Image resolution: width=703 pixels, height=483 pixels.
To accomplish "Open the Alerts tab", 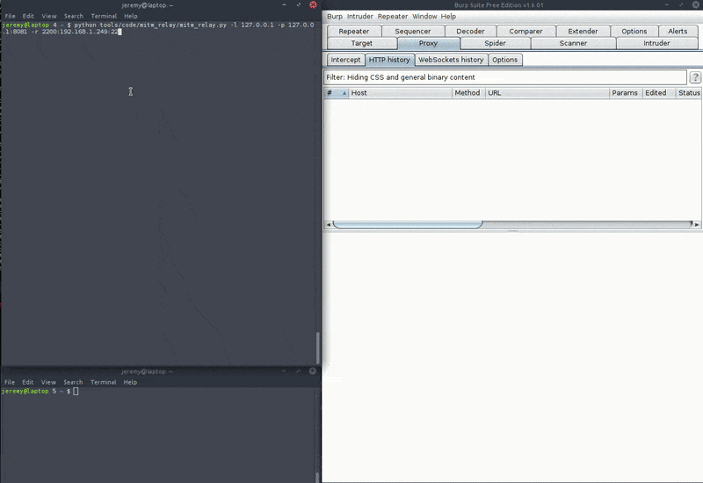I will click(x=678, y=31).
